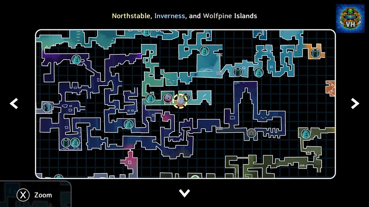
Task: Go to the next map with the right arrow
Action: tap(355, 103)
